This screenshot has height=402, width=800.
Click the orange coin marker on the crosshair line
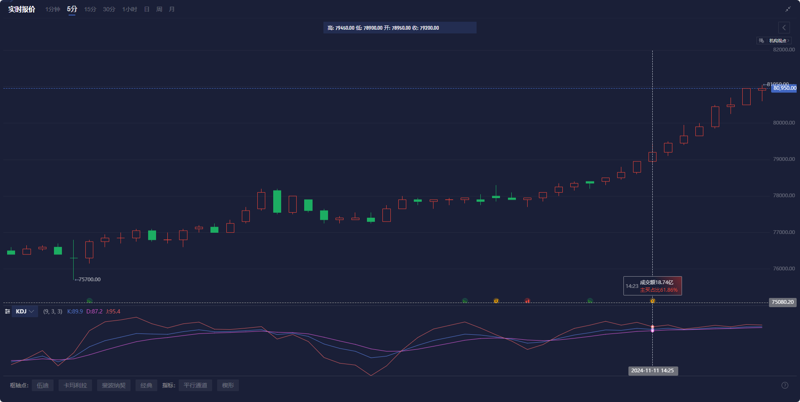(652, 300)
